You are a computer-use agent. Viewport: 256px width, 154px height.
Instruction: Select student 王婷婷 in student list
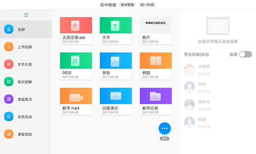pos(204,69)
